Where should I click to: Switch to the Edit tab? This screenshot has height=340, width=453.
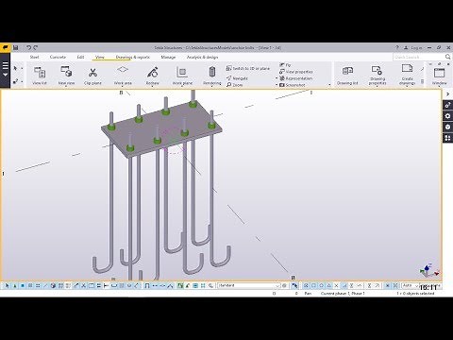(80, 57)
